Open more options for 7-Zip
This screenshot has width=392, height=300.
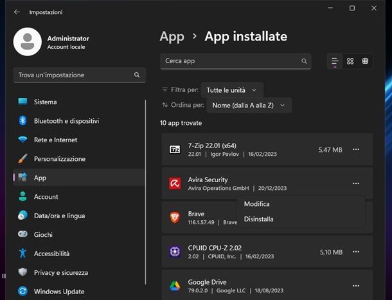[356, 149]
